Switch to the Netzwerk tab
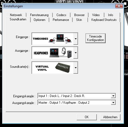The image size is (128, 127). [x=16, y=15]
